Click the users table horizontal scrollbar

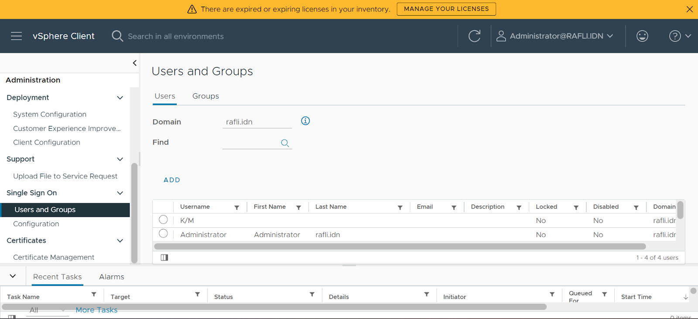[x=400, y=247]
